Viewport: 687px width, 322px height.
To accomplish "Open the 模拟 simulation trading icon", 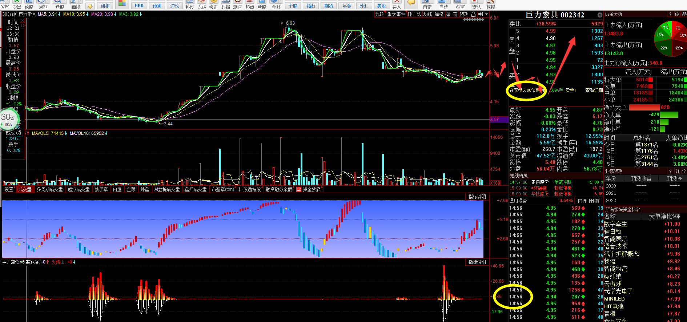I will [491, 4].
